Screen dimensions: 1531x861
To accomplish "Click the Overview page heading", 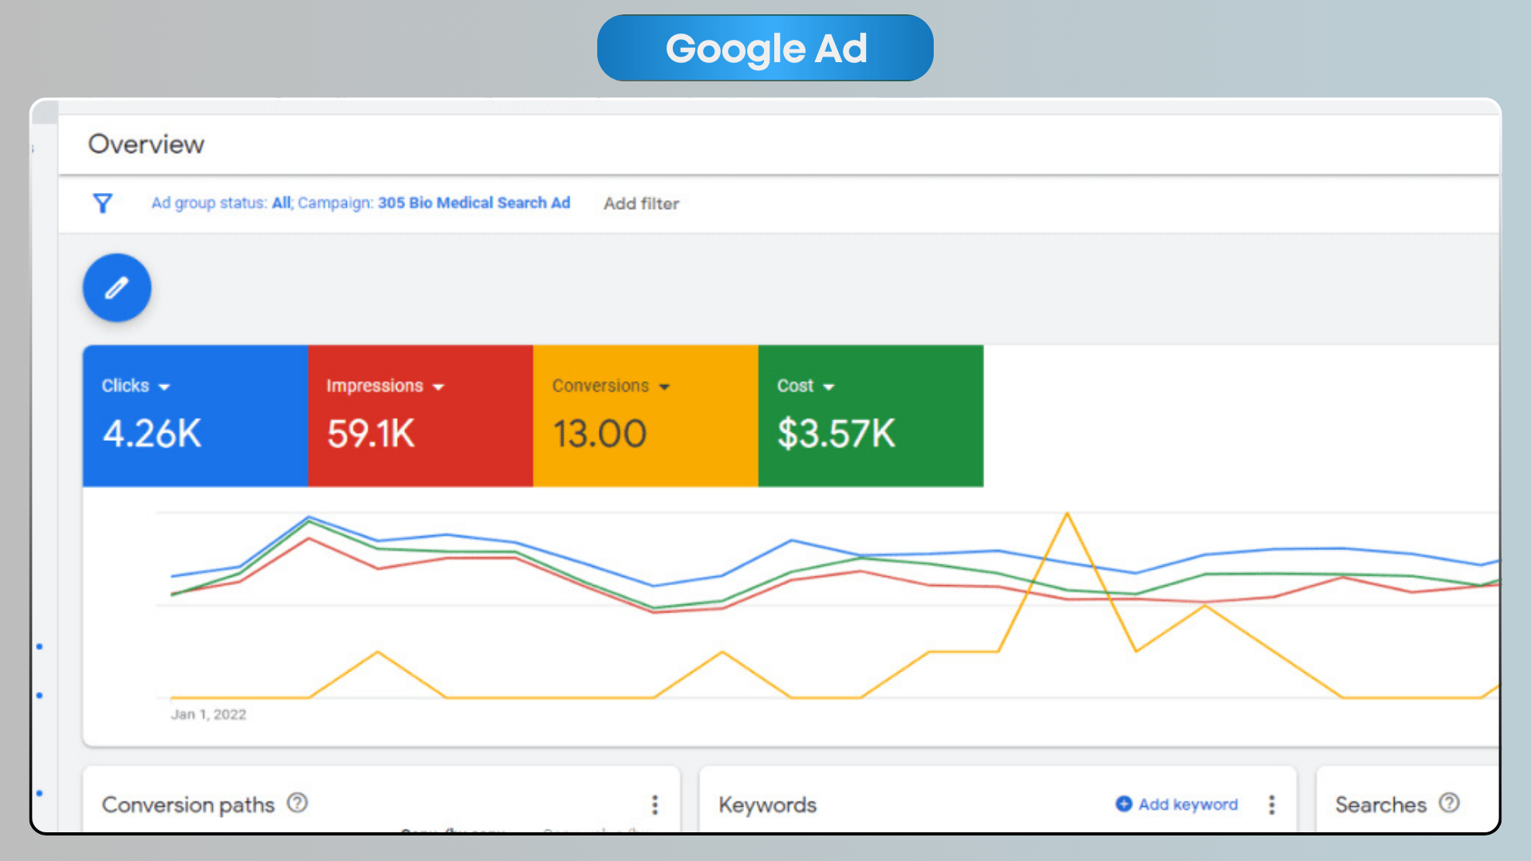I will pos(146,144).
